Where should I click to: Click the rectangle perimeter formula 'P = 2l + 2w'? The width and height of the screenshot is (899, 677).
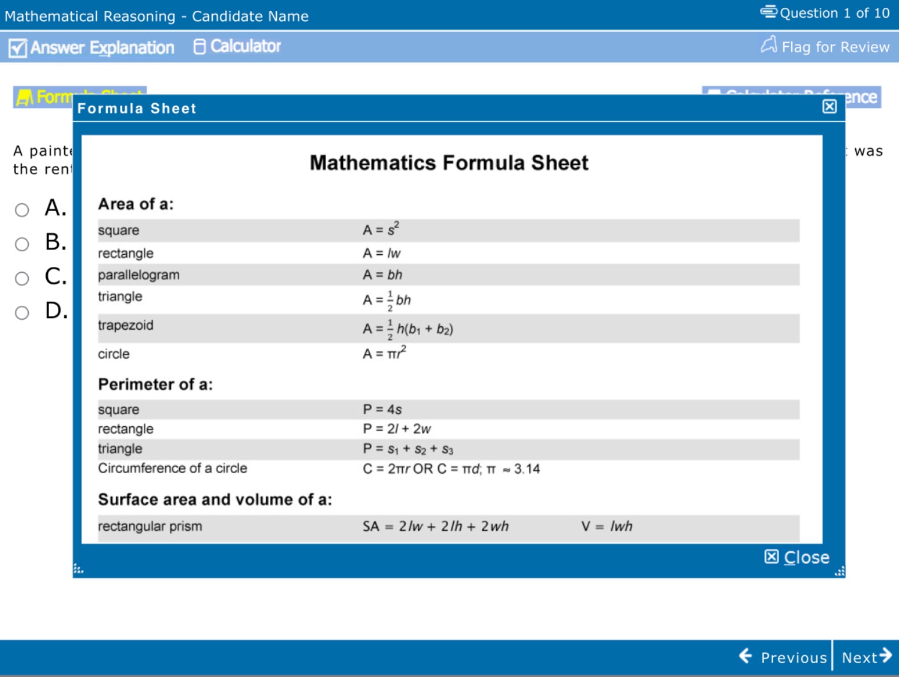point(397,429)
